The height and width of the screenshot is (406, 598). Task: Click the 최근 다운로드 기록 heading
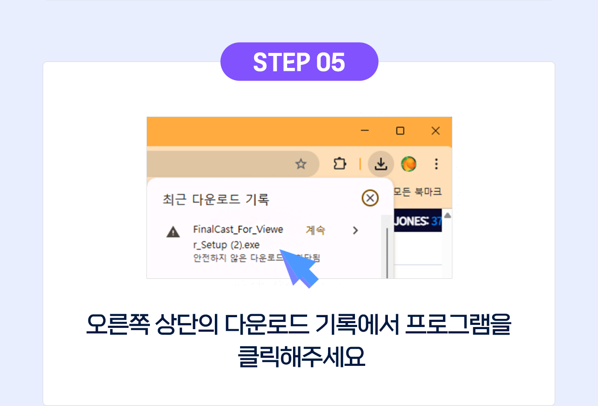pos(216,199)
